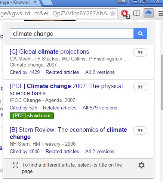The image size is (163, 183).
Task: Cite the Global climate projections article
Action: (x=140, y=53)
